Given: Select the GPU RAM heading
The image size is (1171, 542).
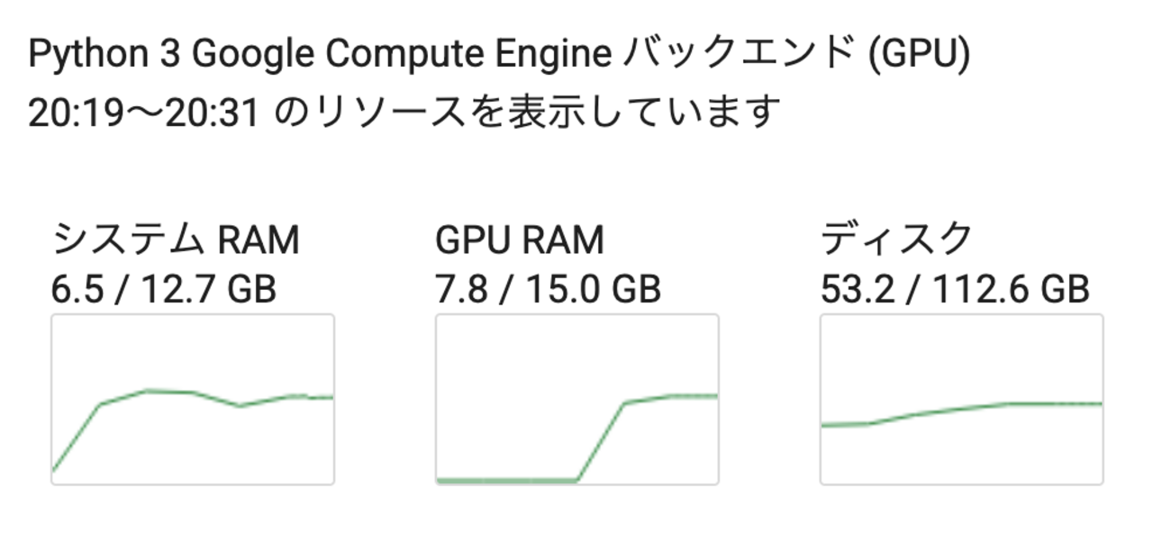Looking at the screenshot, I should click(520, 241).
